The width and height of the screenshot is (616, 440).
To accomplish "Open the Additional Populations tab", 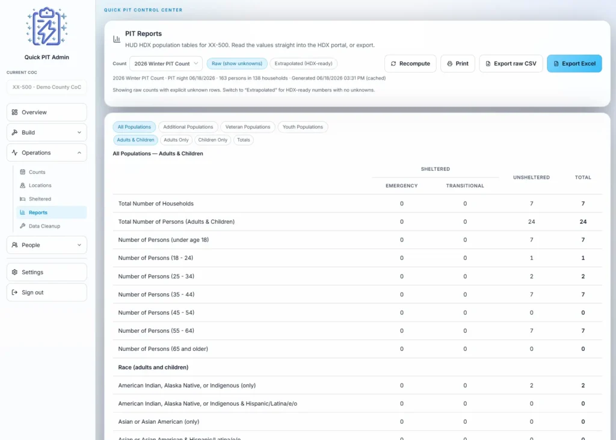I will click(x=188, y=127).
